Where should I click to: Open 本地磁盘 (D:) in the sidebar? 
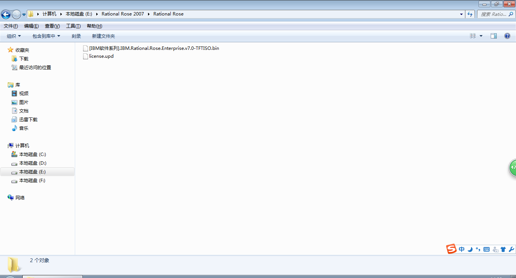coord(33,163)
